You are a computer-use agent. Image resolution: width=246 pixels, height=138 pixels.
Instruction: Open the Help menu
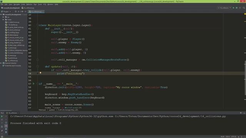click(57, 4)
